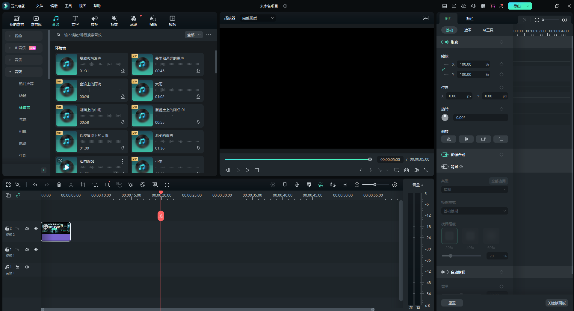Screen dimensions: 574x311
Task: Enable the 背景 background toggle
Action: point(445,167)
